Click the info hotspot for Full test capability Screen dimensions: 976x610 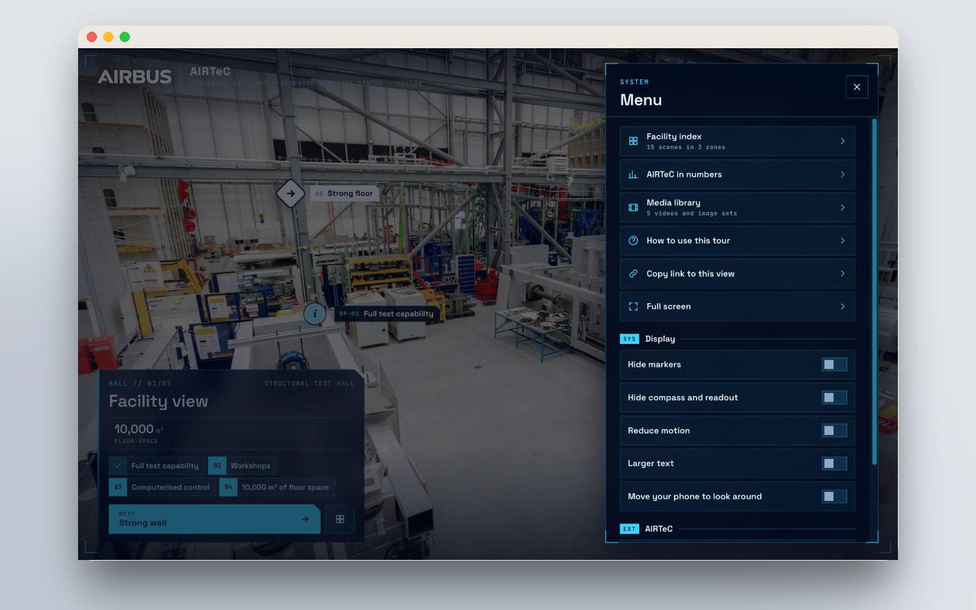[315, 314]
